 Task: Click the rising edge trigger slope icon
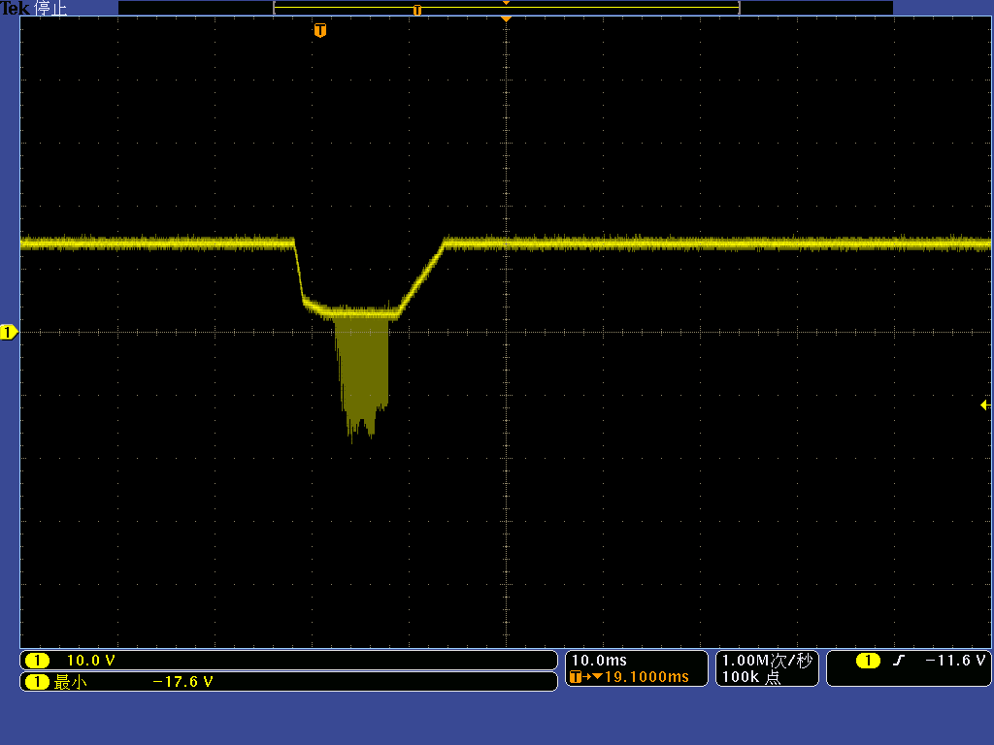pyautogui.click(x=898, y=661)
